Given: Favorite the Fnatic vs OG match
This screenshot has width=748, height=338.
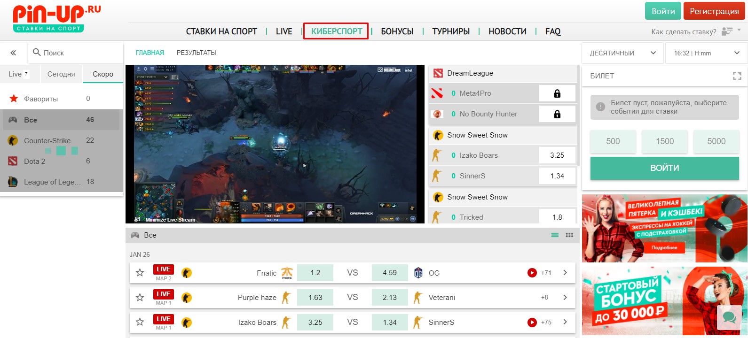Looking at the screenshot, I should click(140, 273).
